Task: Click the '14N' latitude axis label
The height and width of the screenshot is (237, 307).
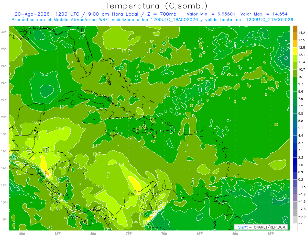Action: coord(4,168)
